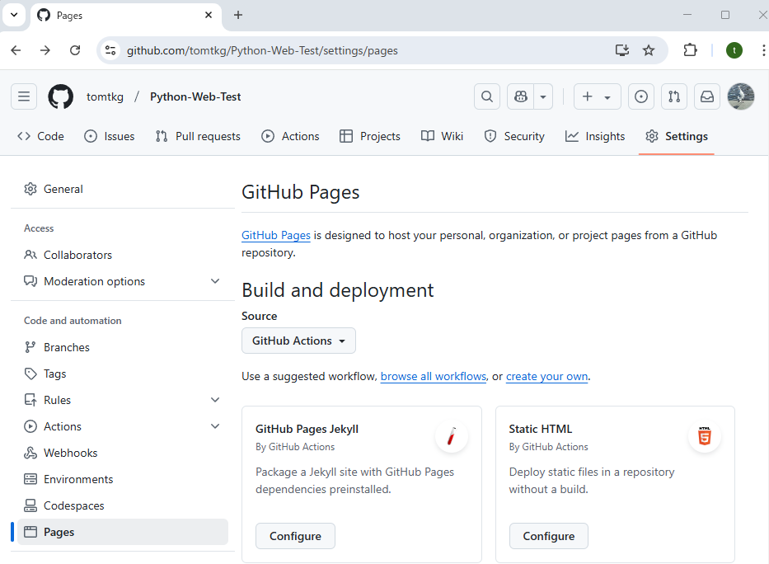Open the notifications inbox icon
Screen dimensions: 769x564
point(706,96)
